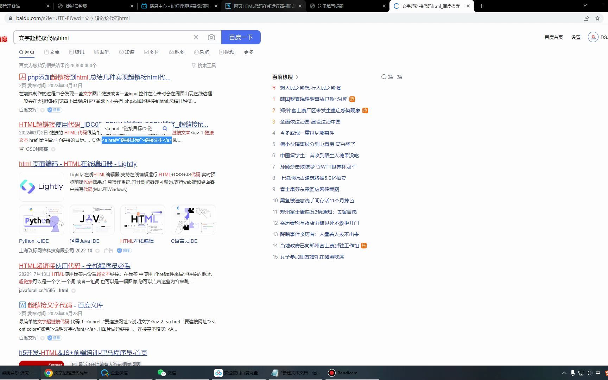
Task: Open HTML超链接使用代码 全栈程序员必看 result
Action: (75, 266)
